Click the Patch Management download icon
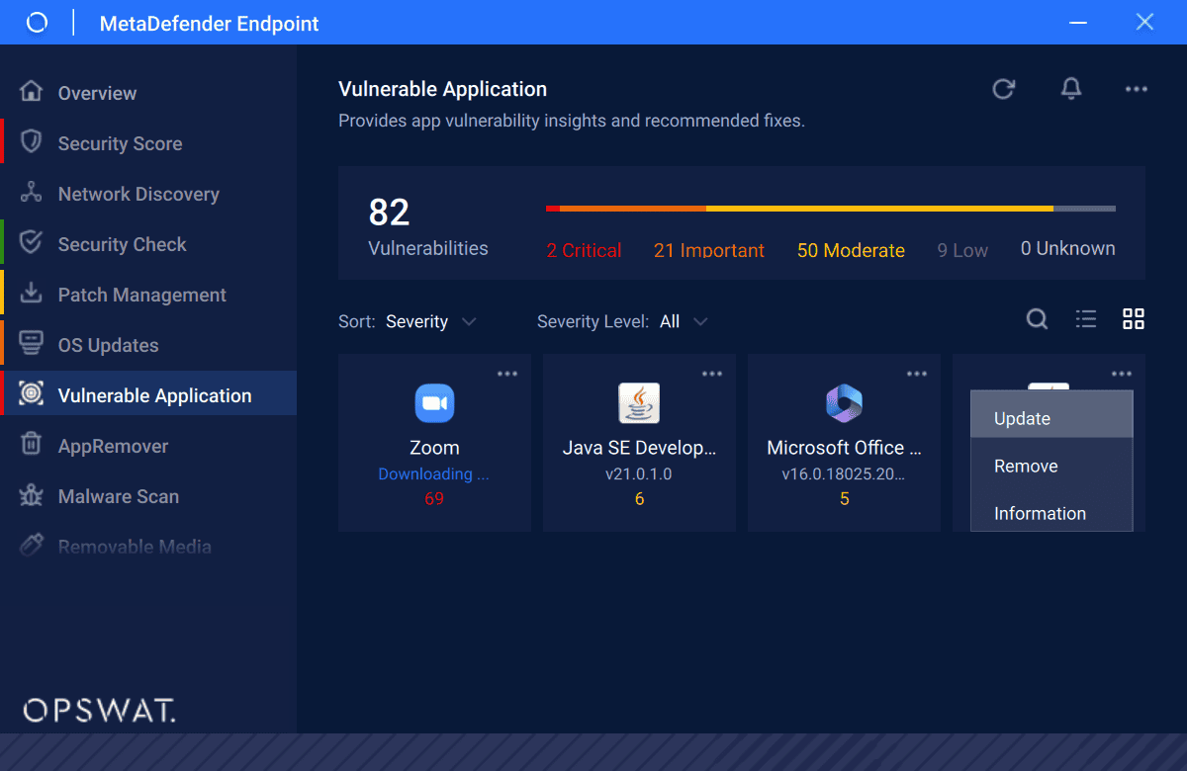The image size is (1187, 771). [x=32, y=294]
